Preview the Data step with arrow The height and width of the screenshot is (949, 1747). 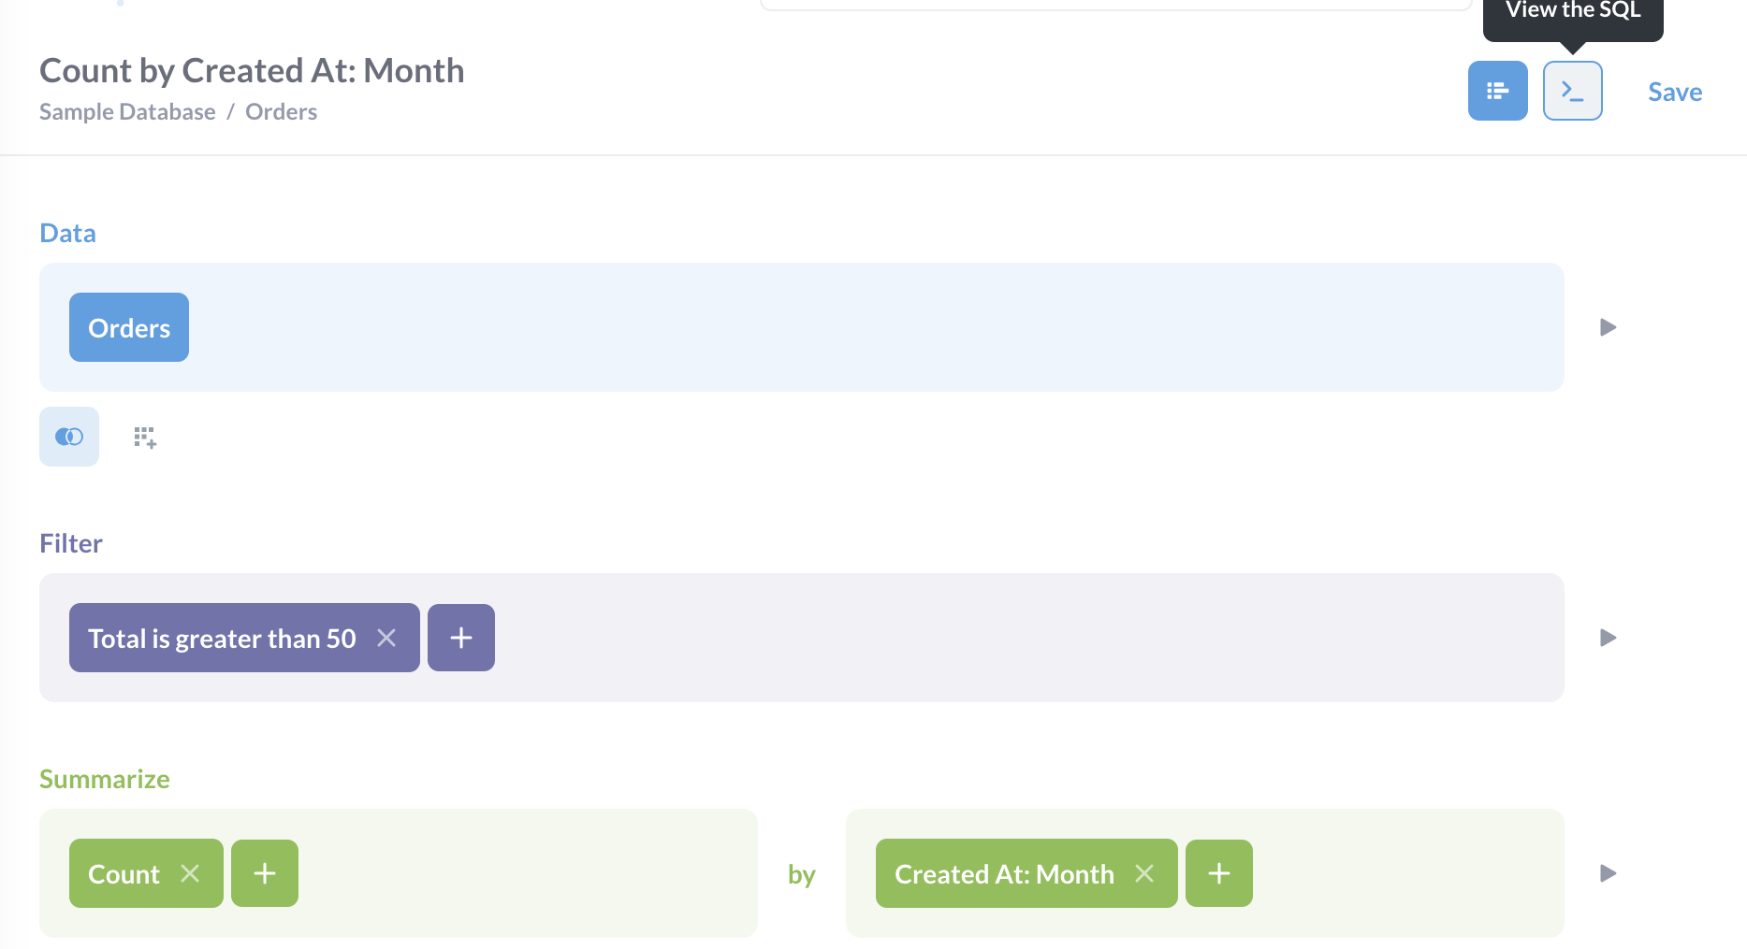coord(1608,327)
